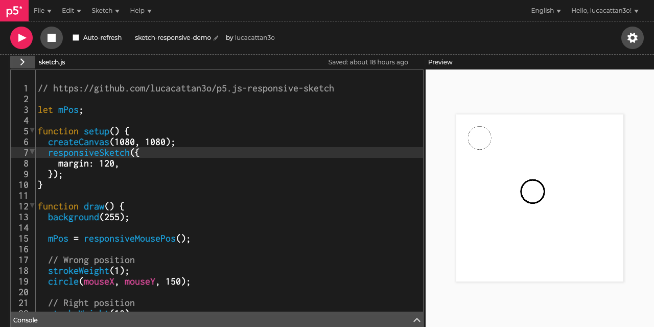Open the lucacattan3o account dropdown
This screenshot has height=327, width=654.
click(605, 10)
